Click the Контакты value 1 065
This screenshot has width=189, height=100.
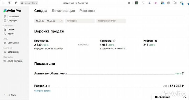(103, 45)
